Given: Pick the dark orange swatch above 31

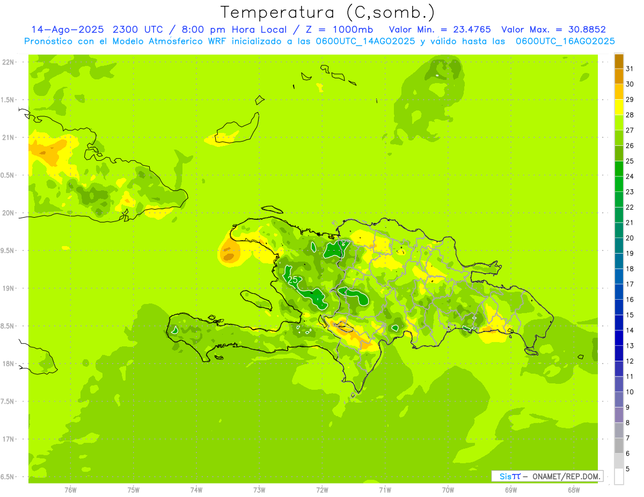Looking at the screenshot, I should point(619,62).
